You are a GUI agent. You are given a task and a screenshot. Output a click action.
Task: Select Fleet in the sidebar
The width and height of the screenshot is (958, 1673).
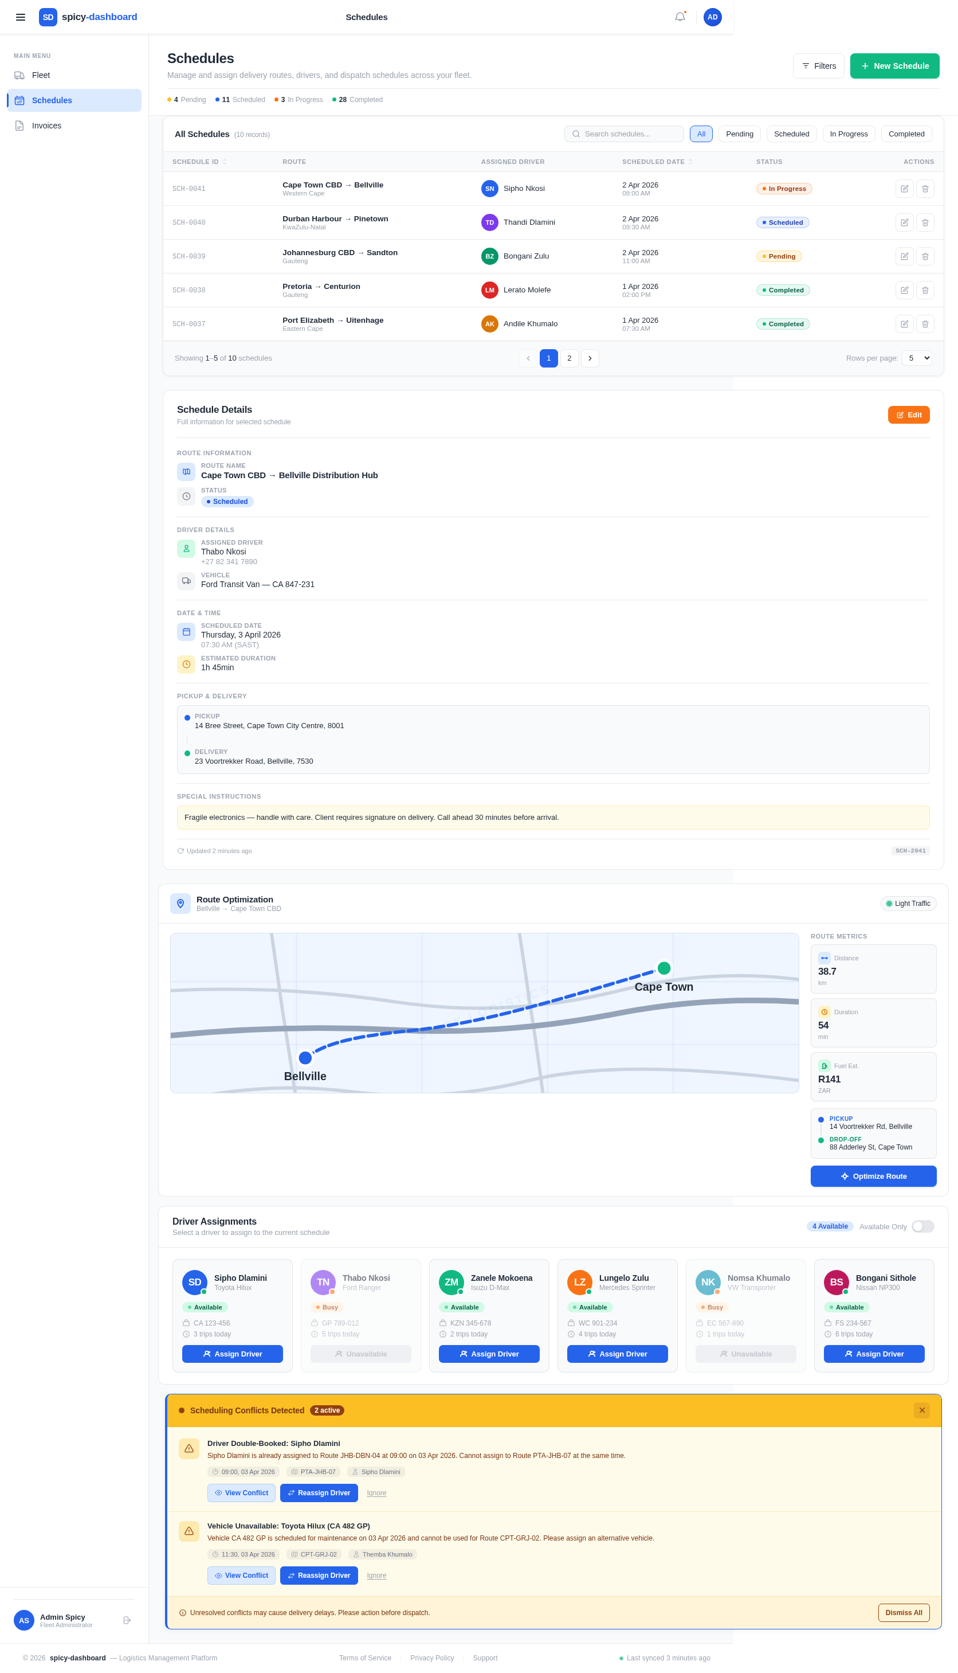(41, 75)
